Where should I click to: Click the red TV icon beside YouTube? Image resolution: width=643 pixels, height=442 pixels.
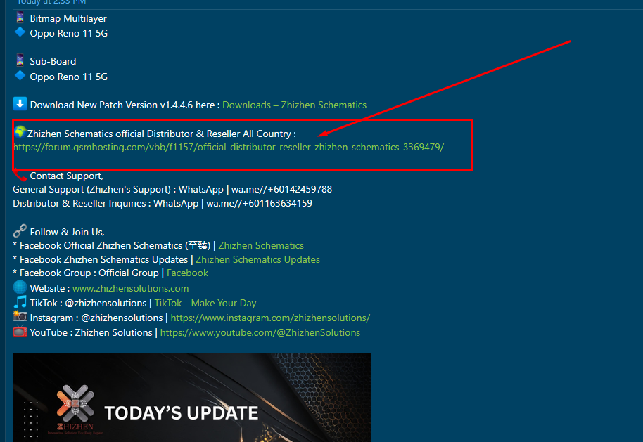pos(20,332)
